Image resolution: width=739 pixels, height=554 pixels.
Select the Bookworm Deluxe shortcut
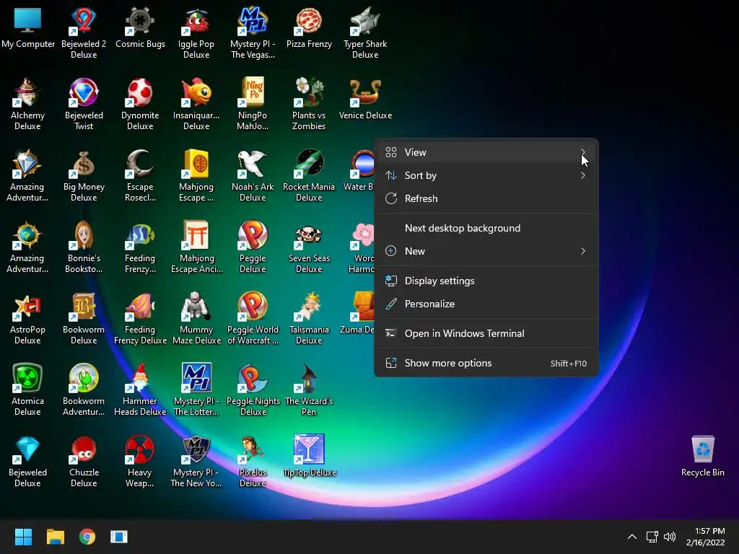(84, 319)
